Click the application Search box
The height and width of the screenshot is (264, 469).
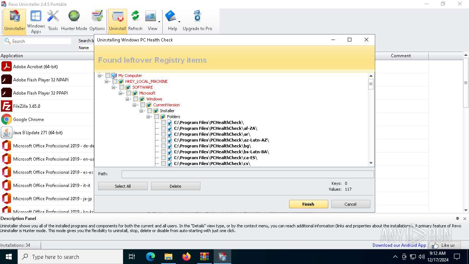(38, 41)
